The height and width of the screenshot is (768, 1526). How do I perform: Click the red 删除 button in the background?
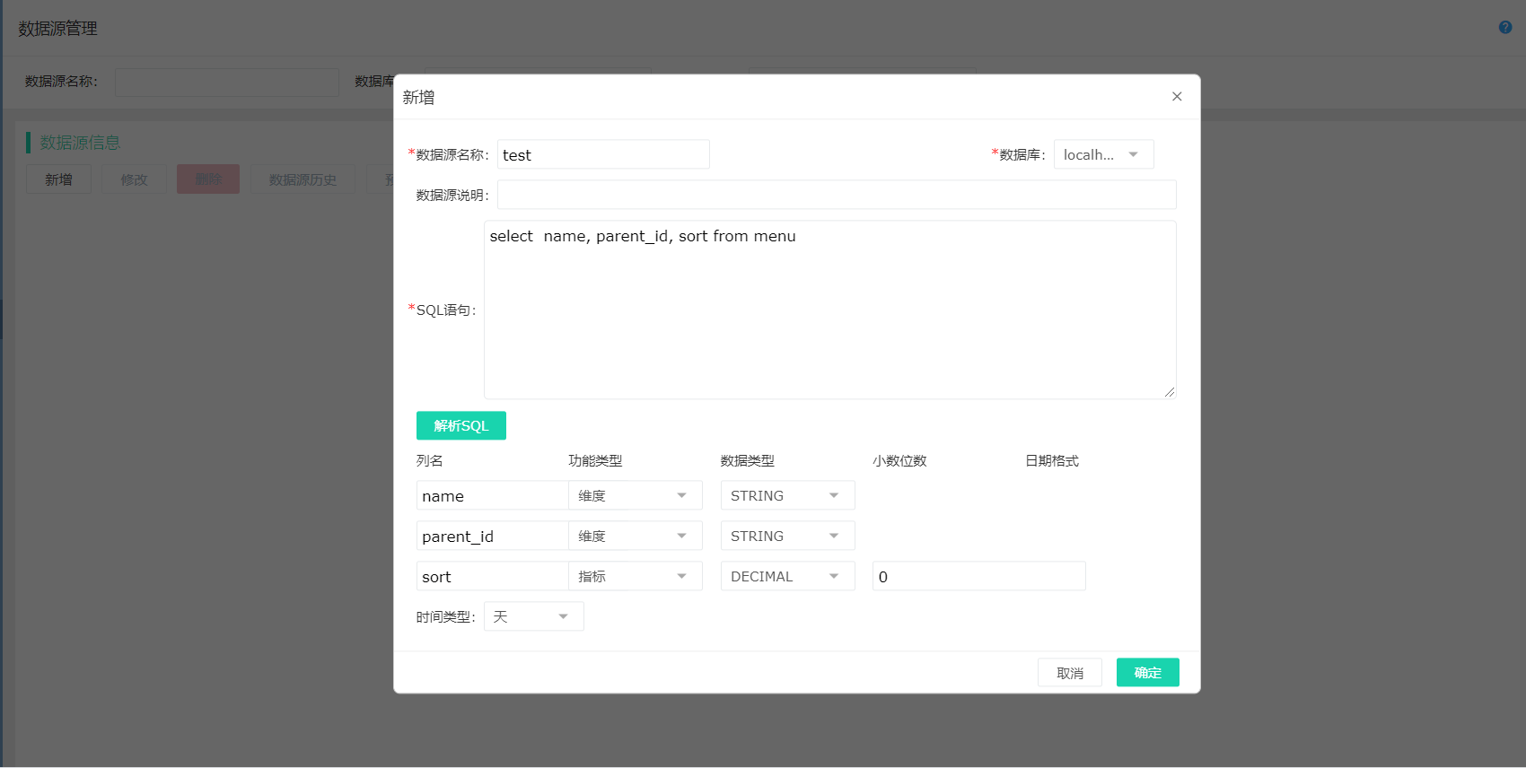click(208, 179)
